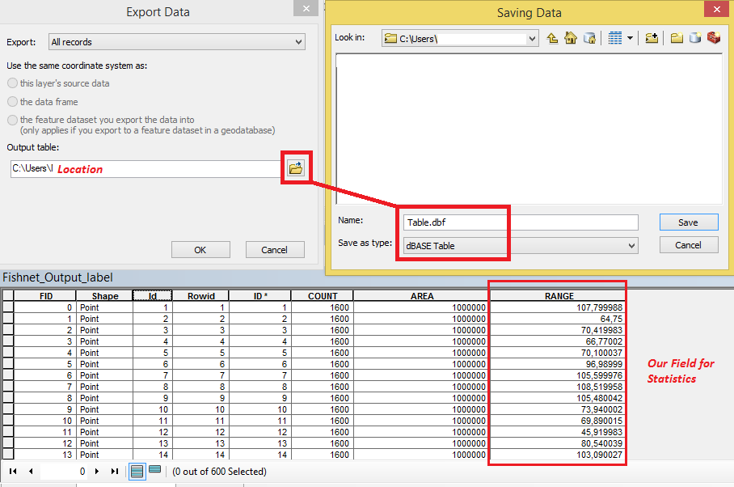734x487 pixels.
Task: Show all records view in table footer
Action: 137,471
